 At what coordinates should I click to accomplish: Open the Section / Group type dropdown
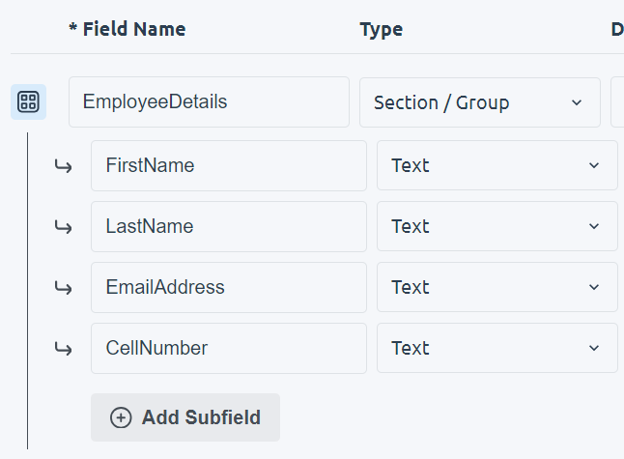pos(479,102)
